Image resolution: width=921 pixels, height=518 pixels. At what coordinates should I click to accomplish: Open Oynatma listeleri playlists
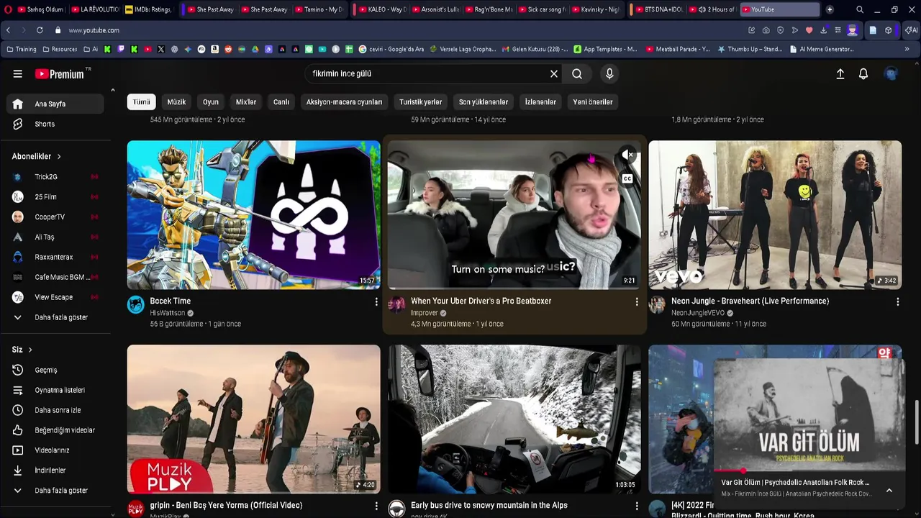[55, 390]
